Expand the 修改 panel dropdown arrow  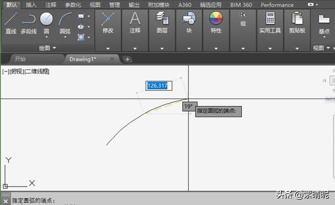point(108,49)
